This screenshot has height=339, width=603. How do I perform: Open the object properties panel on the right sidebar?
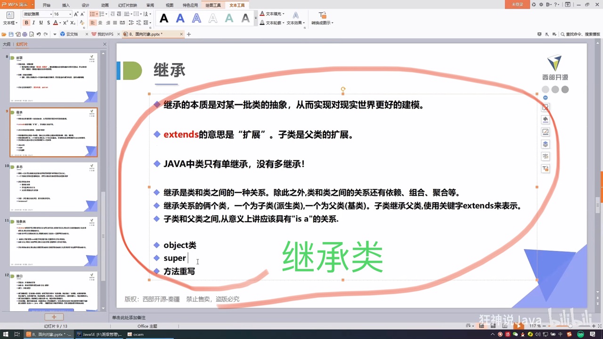pos(546,107)
